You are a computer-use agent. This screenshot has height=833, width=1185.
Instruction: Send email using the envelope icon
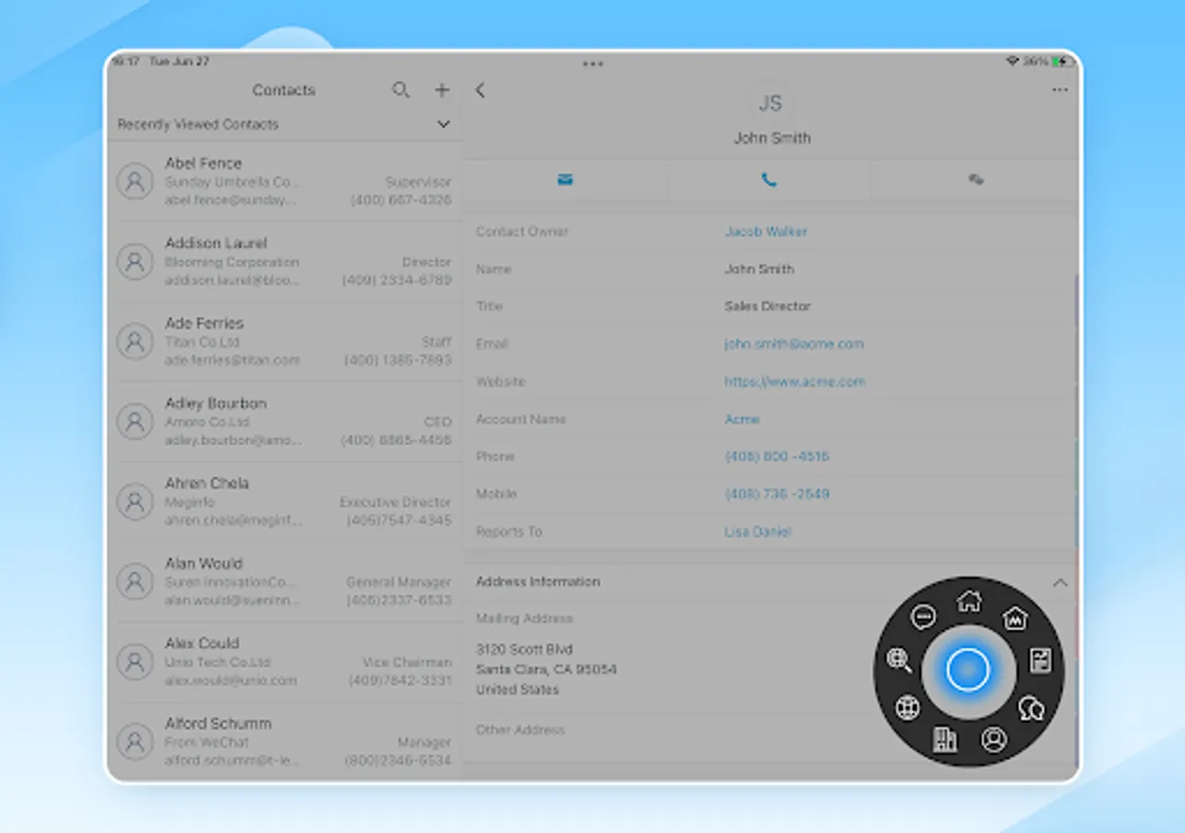(x=565, y=180)
